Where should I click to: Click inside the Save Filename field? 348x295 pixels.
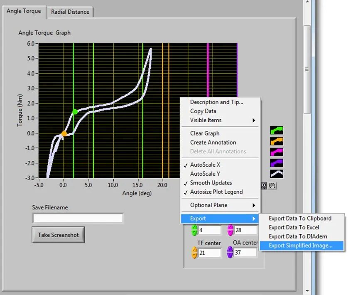(77, 218)
